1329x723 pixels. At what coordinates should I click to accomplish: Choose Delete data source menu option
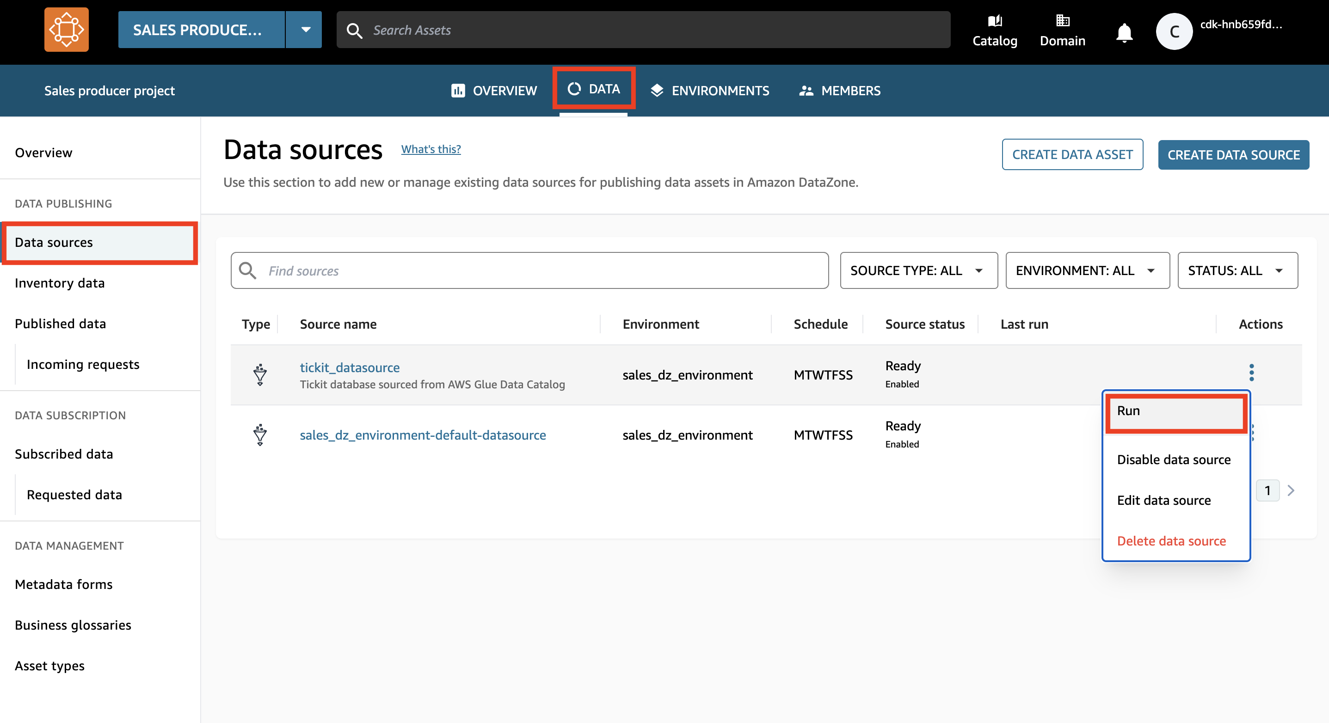1171,541
